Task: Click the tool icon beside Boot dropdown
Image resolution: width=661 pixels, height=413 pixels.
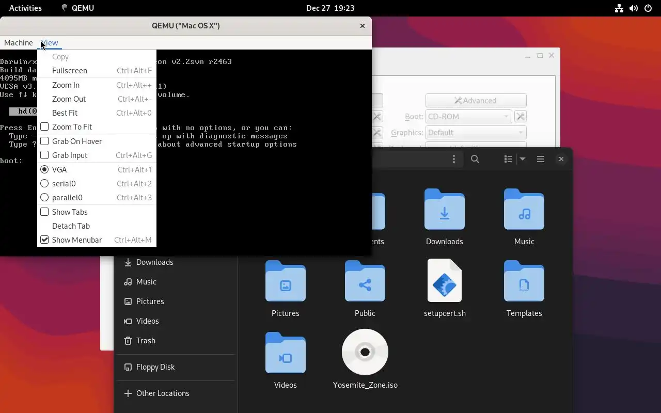Action: click(x=521, y=117)
